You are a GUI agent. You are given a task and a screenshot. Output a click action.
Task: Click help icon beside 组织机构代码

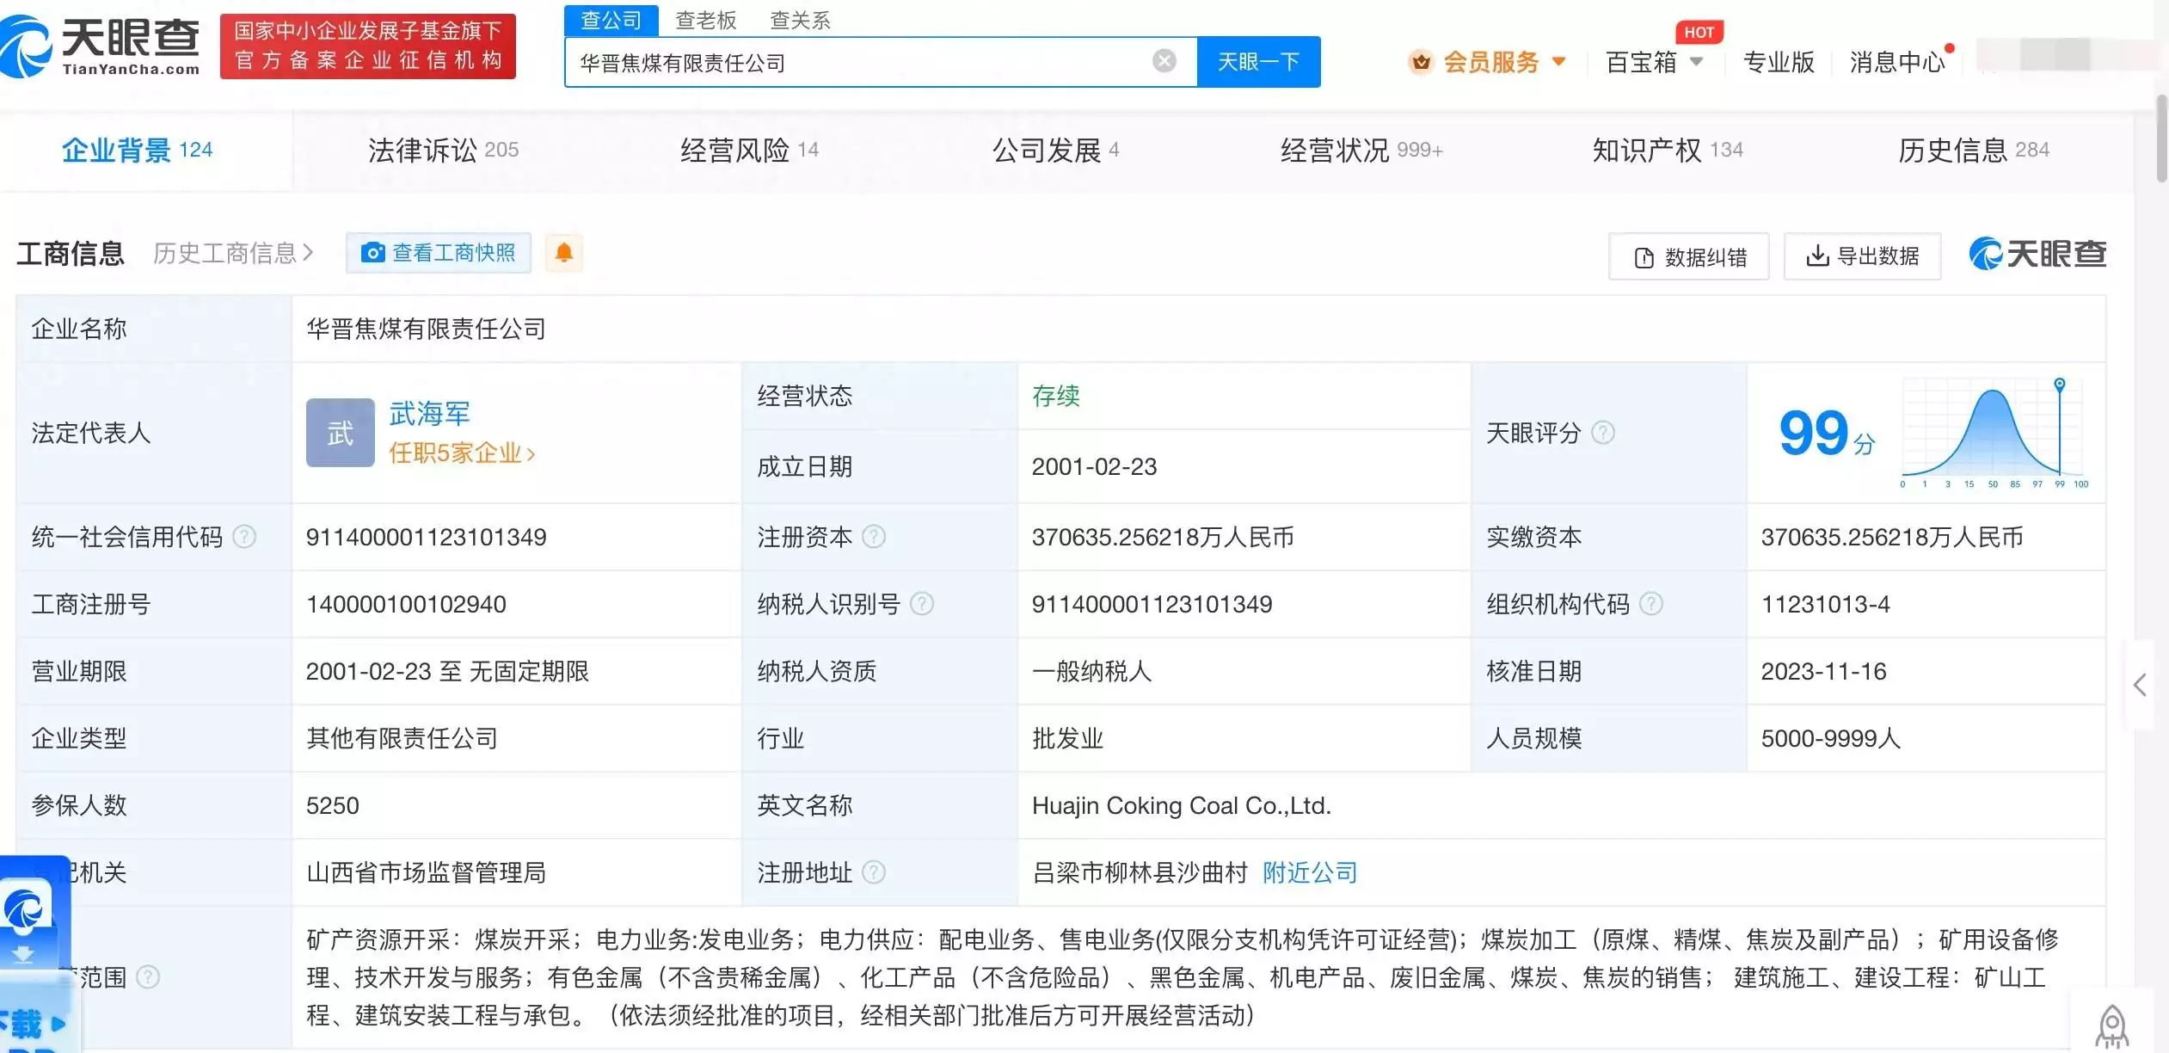click(1651, 604)
